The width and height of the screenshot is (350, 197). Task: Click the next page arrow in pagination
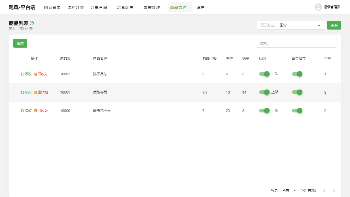pyautogui.click(x=334, y=190)
